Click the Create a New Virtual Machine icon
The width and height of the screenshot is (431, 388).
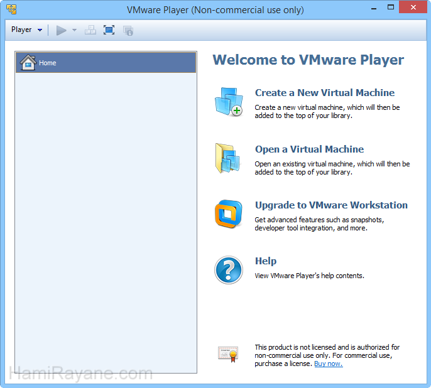[x=229, y=102]
